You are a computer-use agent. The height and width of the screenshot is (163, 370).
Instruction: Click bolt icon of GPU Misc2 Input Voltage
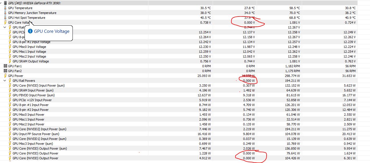(10, 56)
